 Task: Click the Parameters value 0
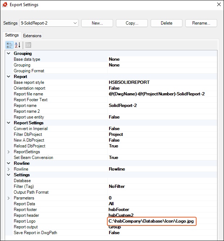pyautogui.click(x=110, y=198)
